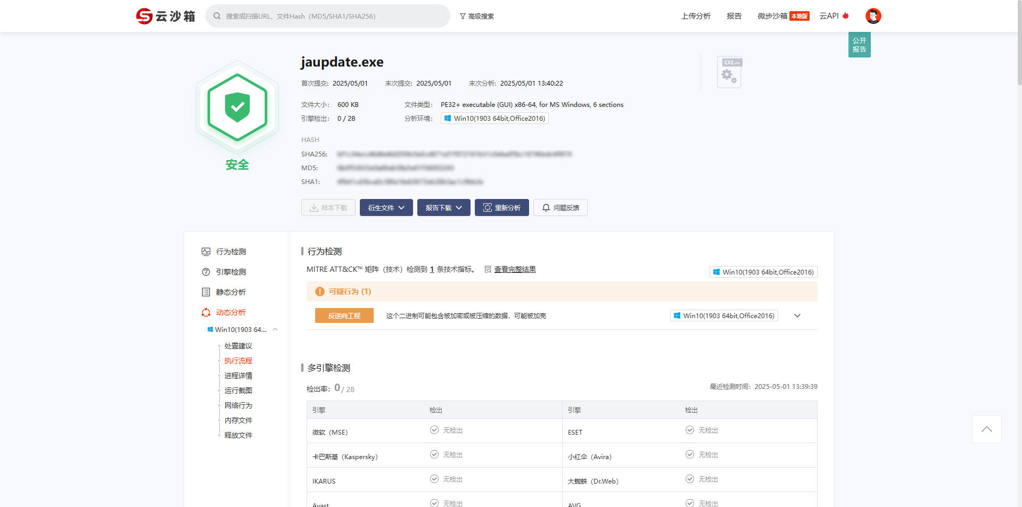This screenshot has width=1022, height=507.
Task: Click the 无检出 check icon for Kaspersky
Action: pyautogui.click(x=434, y=454)
